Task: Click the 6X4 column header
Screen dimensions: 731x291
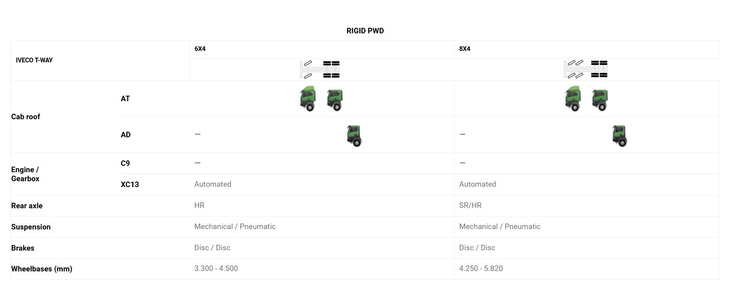Action: click(x=200, y=49)
